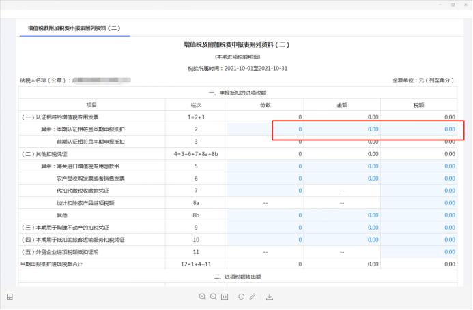Image resolution: width=473 pixels, height=310 pixels.
Task: Edit 金额 field in row 6
Action: click(x=342, y=179)
